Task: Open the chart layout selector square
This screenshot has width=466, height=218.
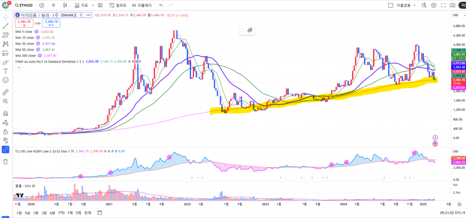Action: pyautogui.click(x=391, y=5)
